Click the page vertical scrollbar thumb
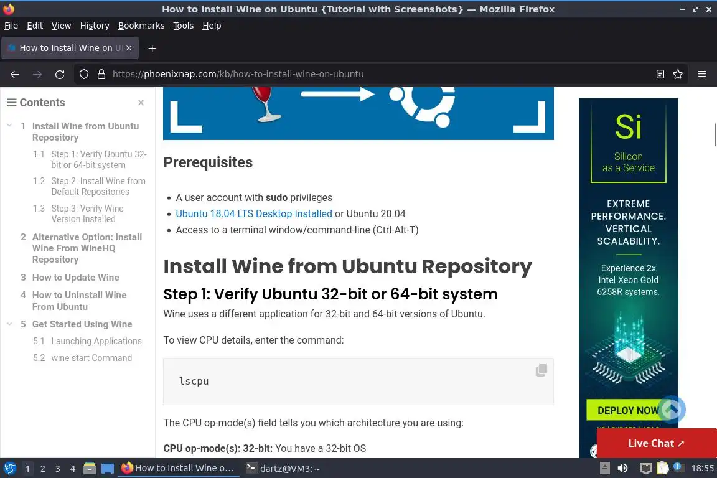This screenshot has height=478, width=717. pos(715,134)
